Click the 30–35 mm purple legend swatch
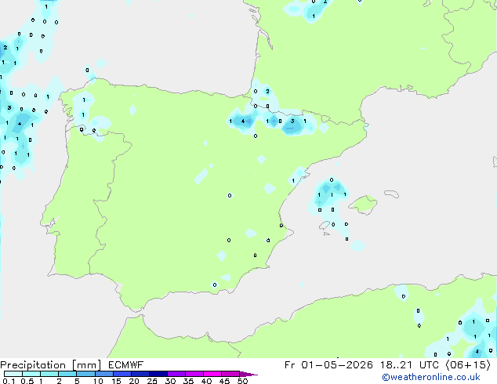Screen dimensions: 497x384 click(176, 374)
